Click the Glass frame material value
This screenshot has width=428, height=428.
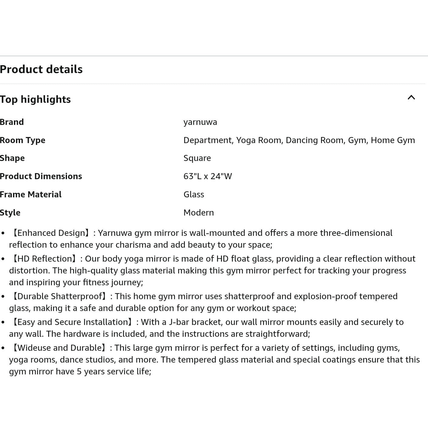click(194, 195)
